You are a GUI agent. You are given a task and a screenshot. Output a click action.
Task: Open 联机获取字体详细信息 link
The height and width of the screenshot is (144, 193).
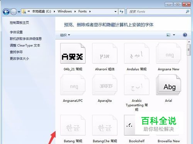tap(26, 39)
